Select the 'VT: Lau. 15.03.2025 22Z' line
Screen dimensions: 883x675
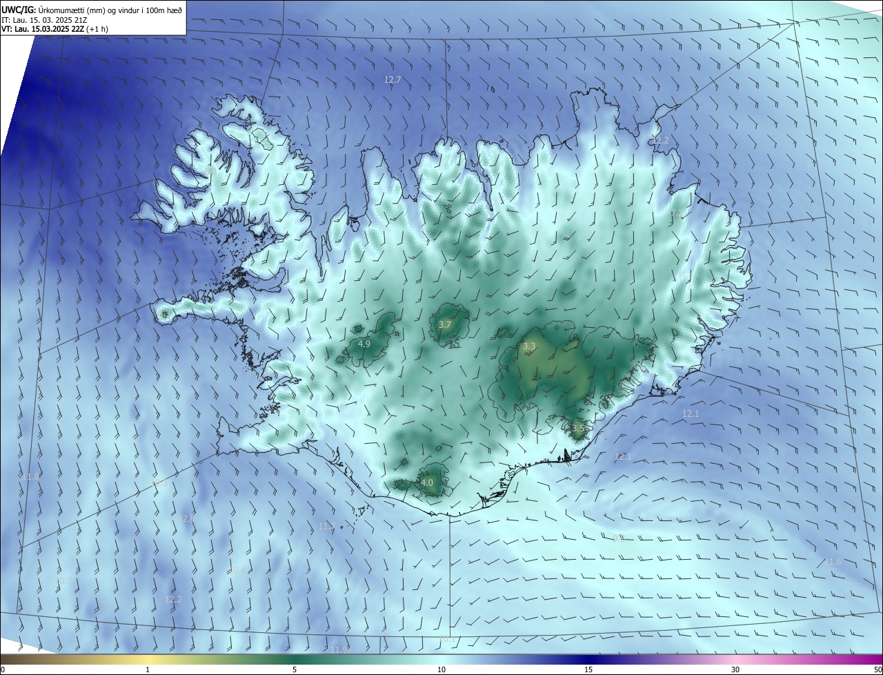coord(43,29)
